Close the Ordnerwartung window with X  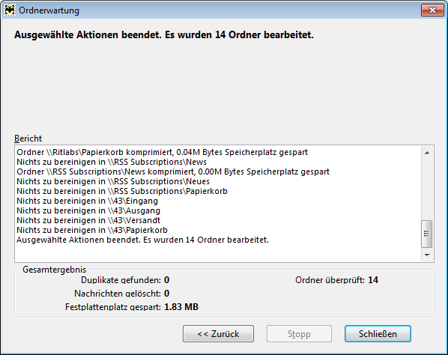(432, 10)
